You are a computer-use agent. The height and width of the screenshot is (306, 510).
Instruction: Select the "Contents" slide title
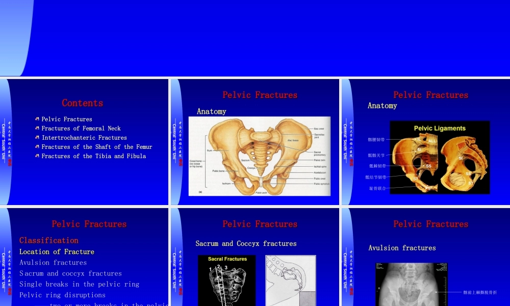(82, 103)
